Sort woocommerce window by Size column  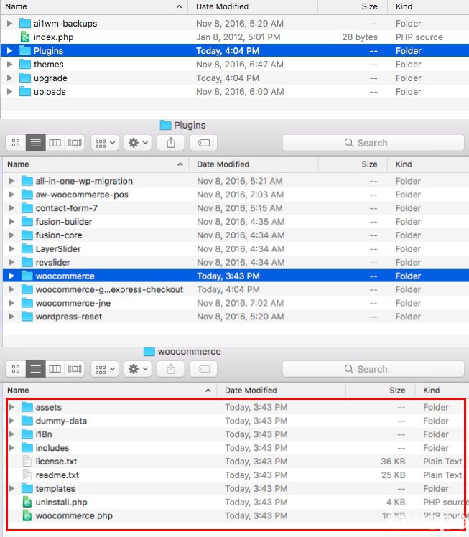[380, 390]
